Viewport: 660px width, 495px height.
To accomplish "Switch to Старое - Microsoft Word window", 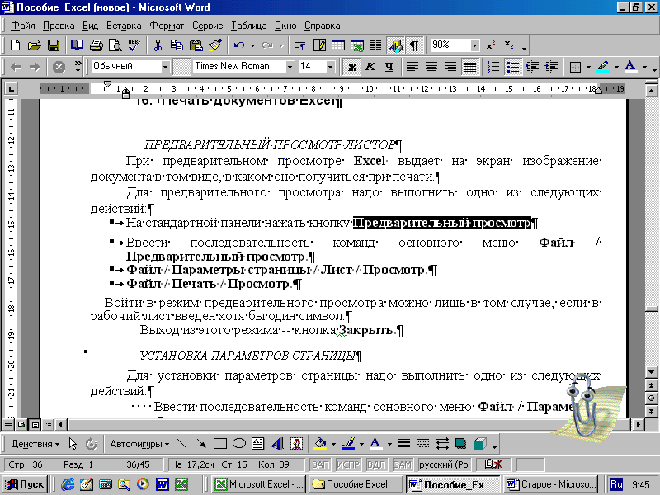I will (x=551, y=484).
